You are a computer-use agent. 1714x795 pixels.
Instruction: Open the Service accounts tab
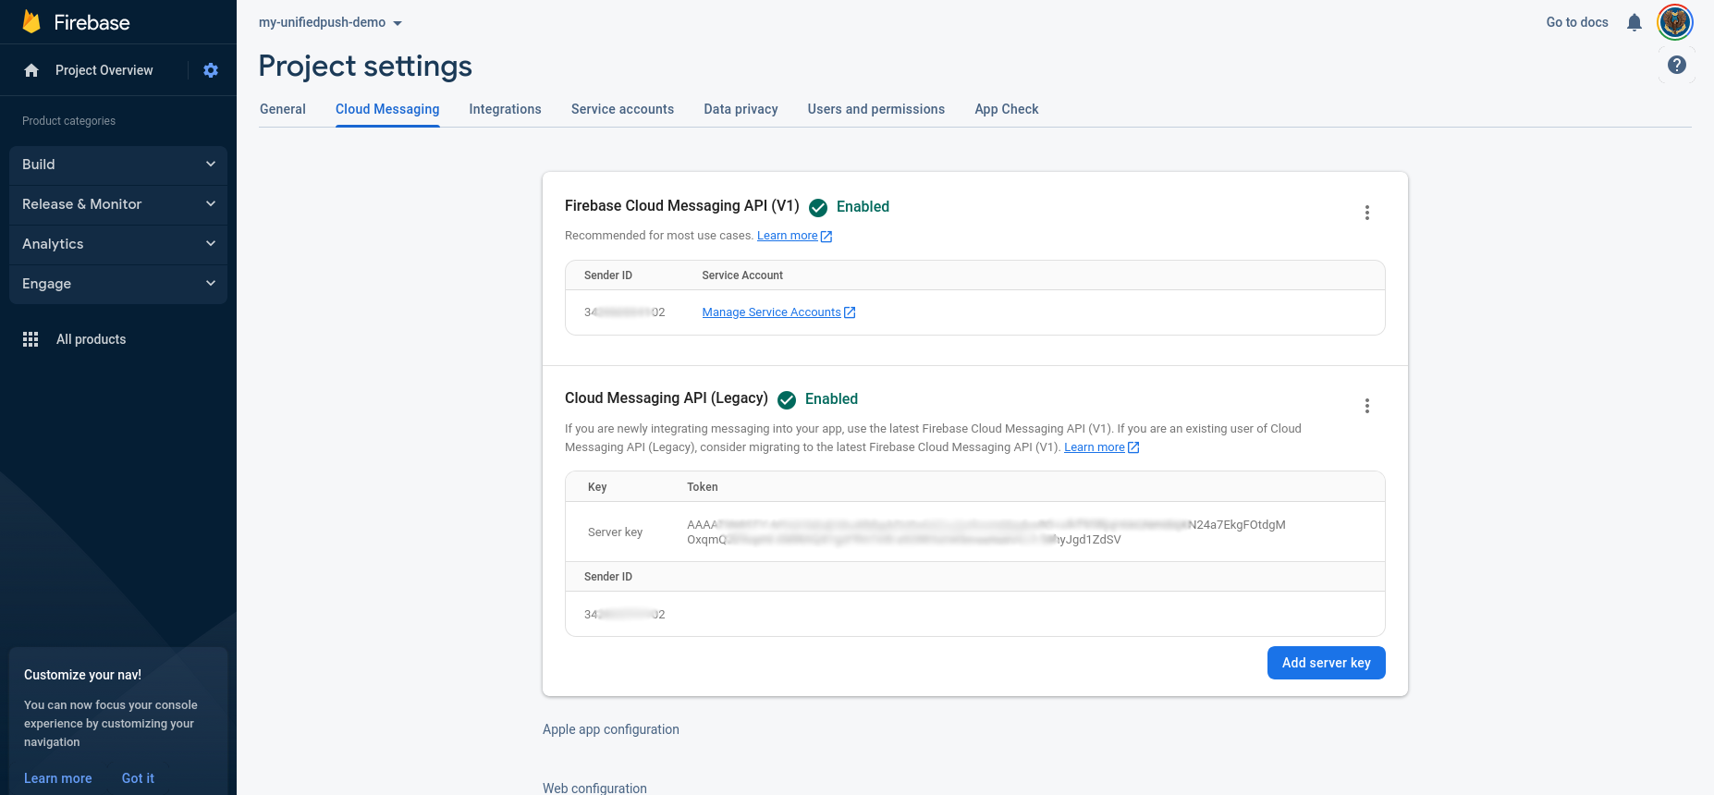(622, 109)
